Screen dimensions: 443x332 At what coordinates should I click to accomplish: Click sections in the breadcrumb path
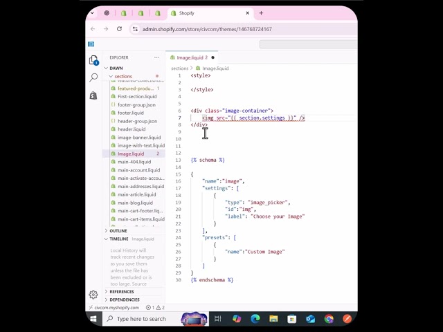[x=179, y=68]
